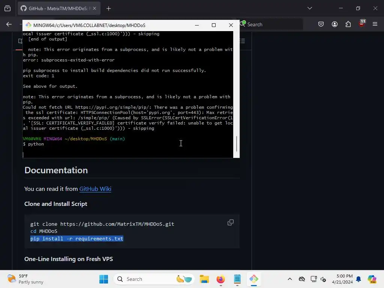Click the Clone and Install Script heading
The width and height of the screenshot is (384, 288).
(55, 204)
